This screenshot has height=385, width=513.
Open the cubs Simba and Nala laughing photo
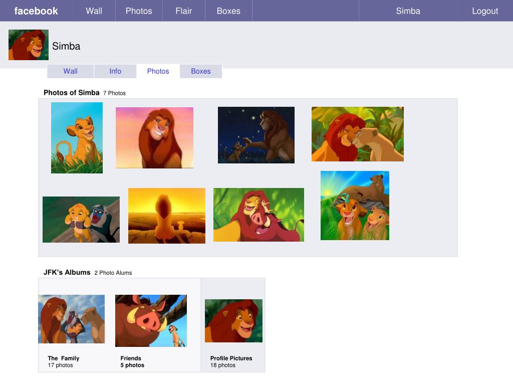[x=355, y=206]
